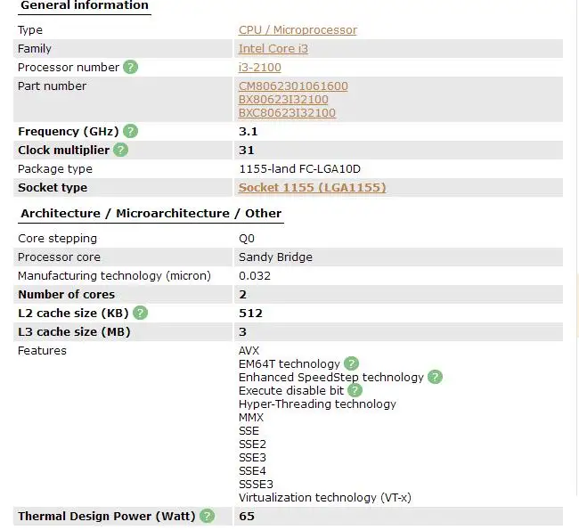Click the Architecture / Microarchitecture / Other heading
Image resolution: width=579 pixels, height=530 pixels.
(x=151, y=214)
